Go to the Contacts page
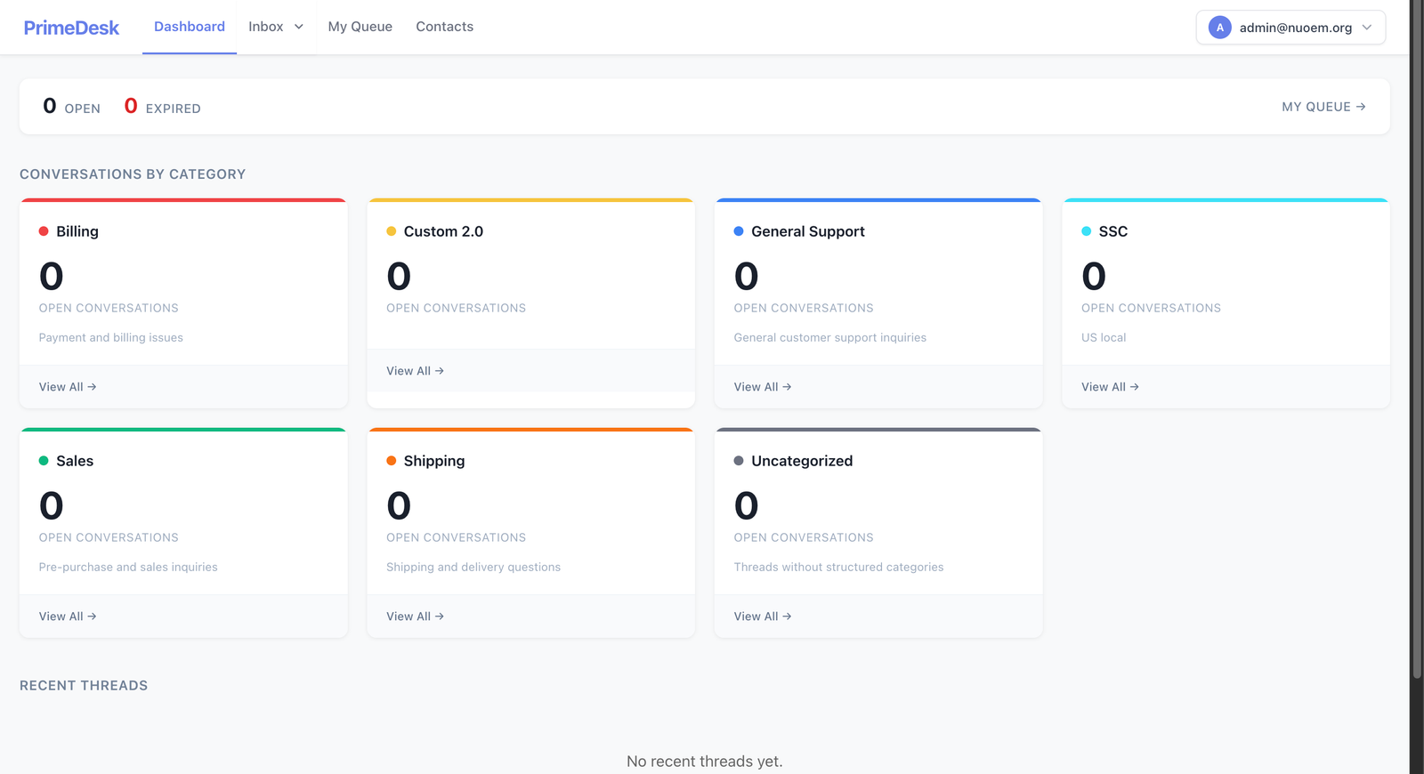This screenshot has width=1424, height=774. tap(444, 27)
